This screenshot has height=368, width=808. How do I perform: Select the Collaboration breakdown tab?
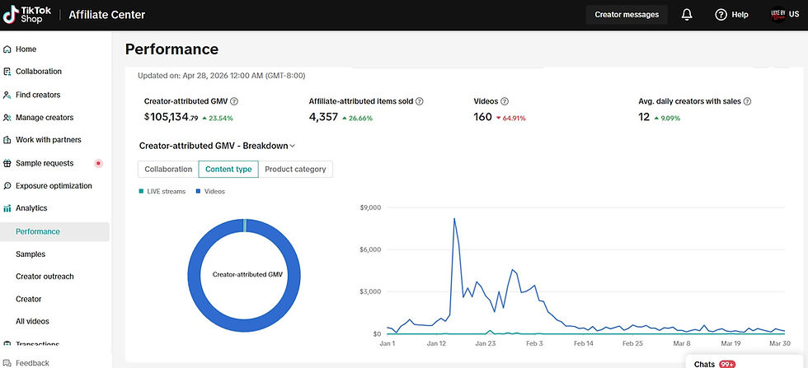(168, 170)
